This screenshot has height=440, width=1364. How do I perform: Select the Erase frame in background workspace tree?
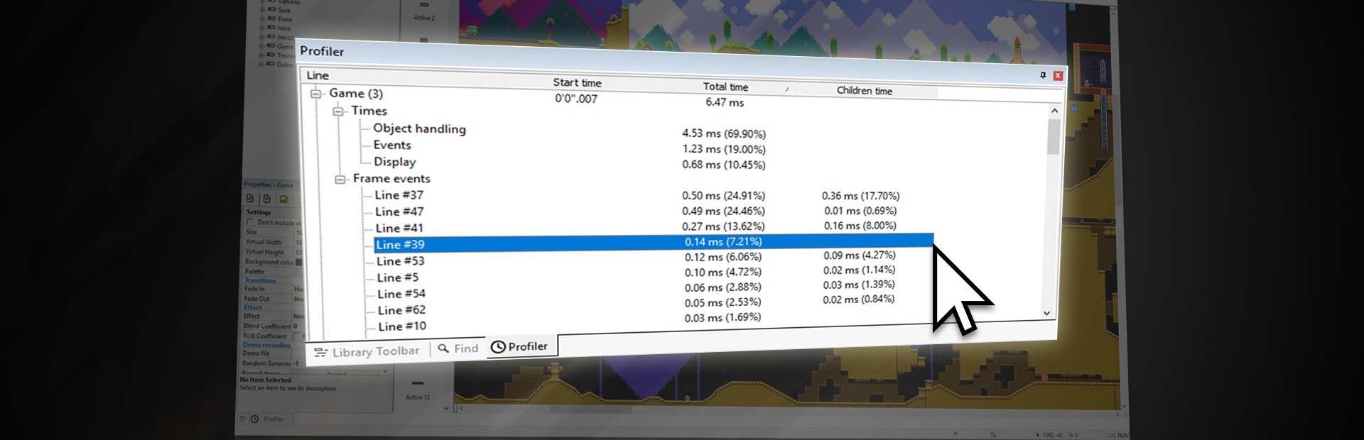[285, 19]
